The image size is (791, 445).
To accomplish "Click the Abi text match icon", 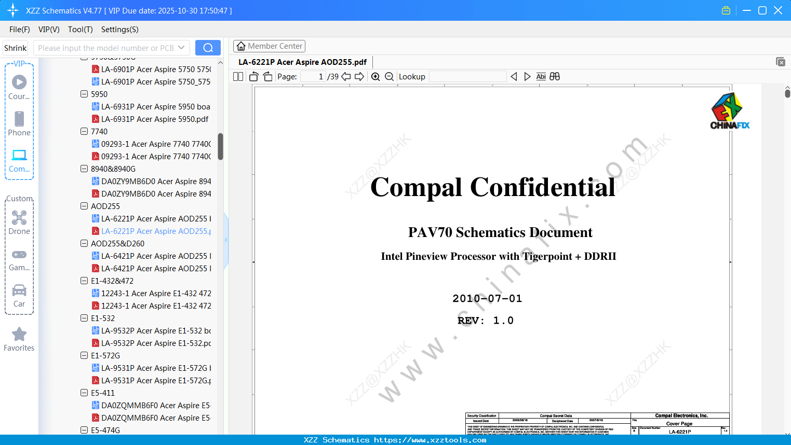I will [541, 77].
